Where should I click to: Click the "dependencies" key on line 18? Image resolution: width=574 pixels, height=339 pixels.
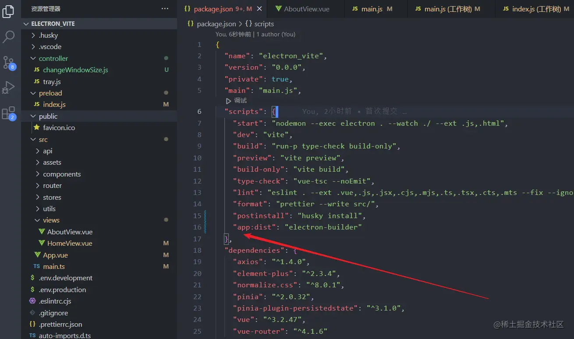point(254,251)
